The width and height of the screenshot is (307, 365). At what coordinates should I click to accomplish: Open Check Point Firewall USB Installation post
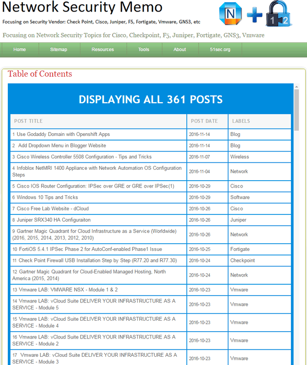[98, 260]
